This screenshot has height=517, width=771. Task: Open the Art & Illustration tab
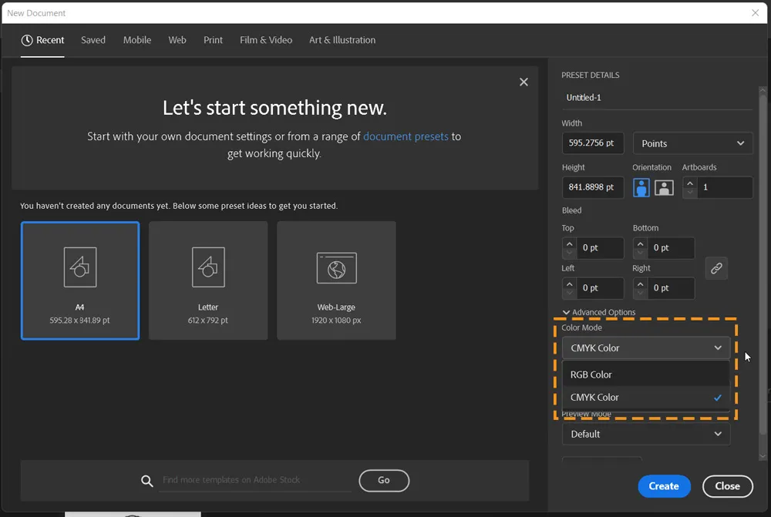(342, 40)
